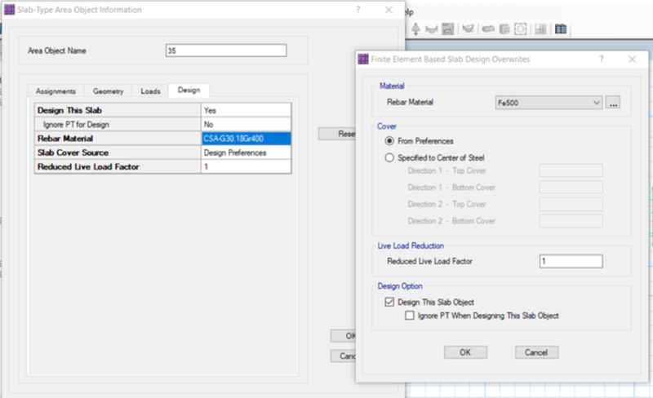
Task: Click the partly hidden Reset button
Action: (x=337, y=134)
